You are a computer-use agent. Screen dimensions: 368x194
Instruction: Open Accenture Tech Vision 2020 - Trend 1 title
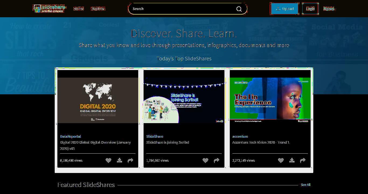[261, 142]
